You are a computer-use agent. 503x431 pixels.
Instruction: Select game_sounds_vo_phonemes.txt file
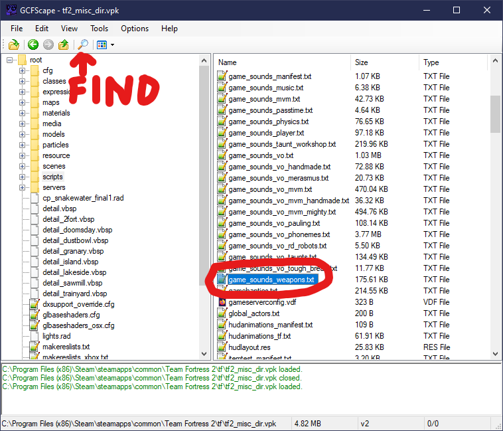tap(279, 234)
